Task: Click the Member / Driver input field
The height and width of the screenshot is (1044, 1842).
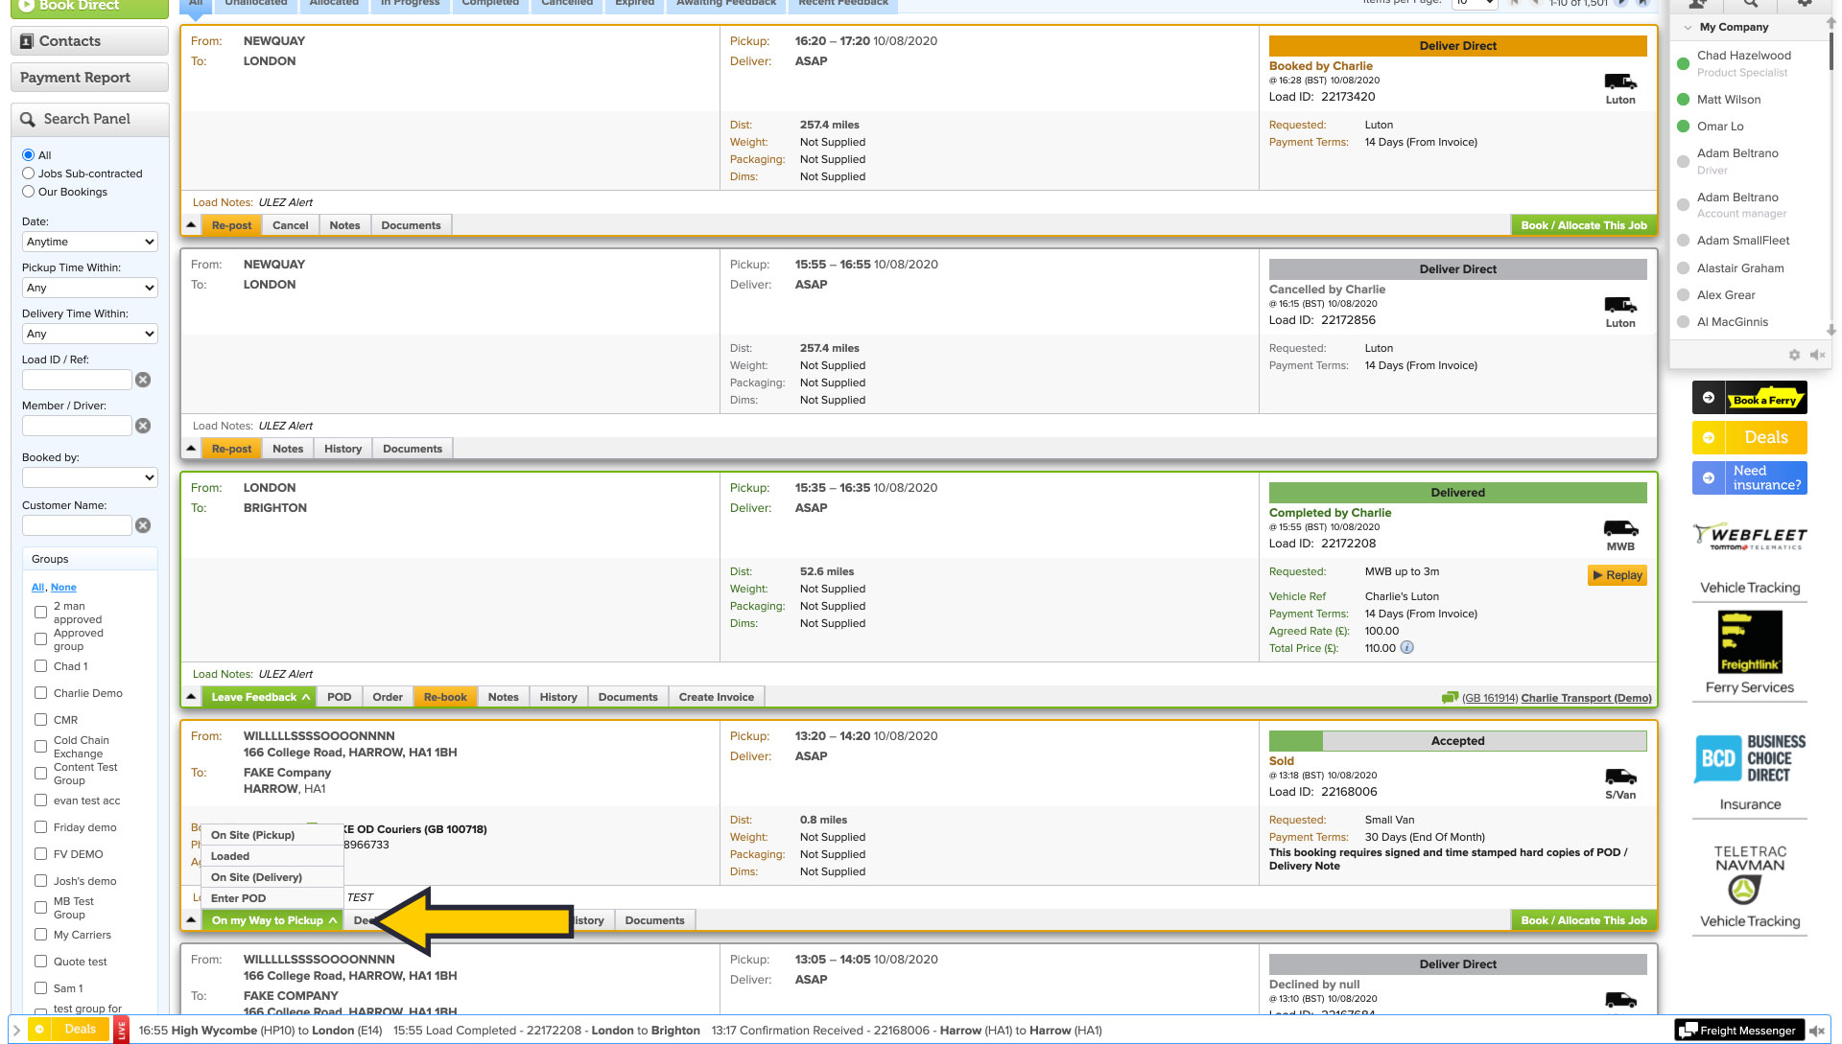Action: [77, 426]
